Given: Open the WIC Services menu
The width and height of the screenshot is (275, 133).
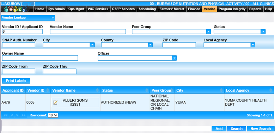Looking at the screenshot, I should point(98,9).
